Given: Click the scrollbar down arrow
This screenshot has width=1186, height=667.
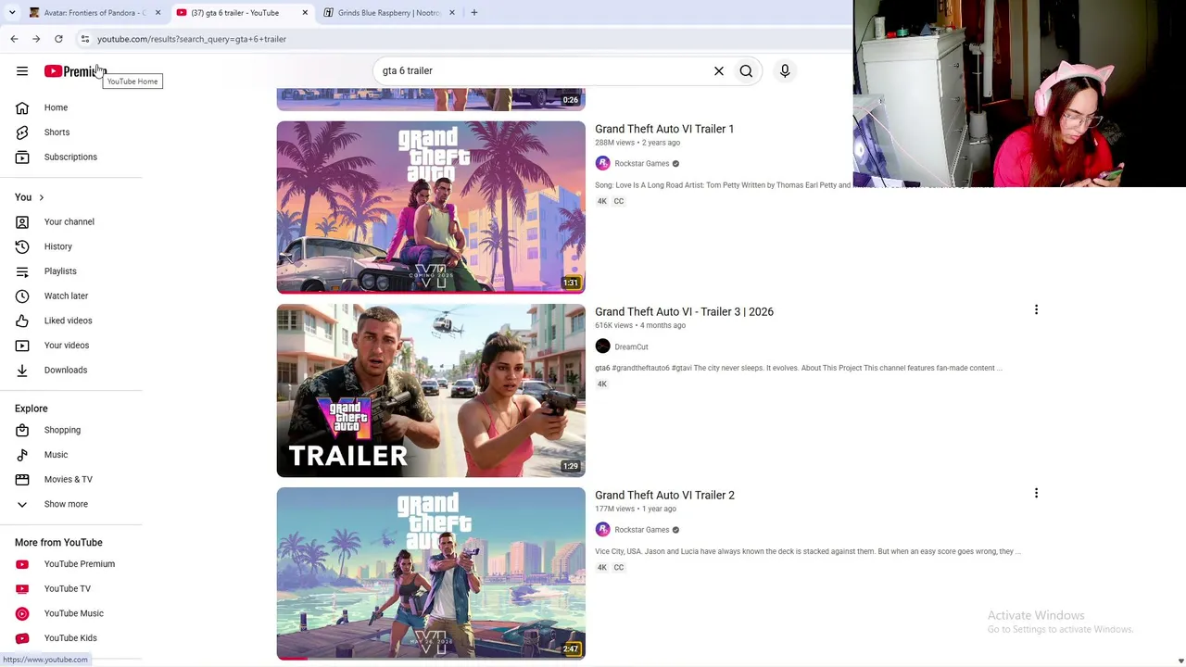Looking at the screenshot, I should click(x=1180, y=661).
